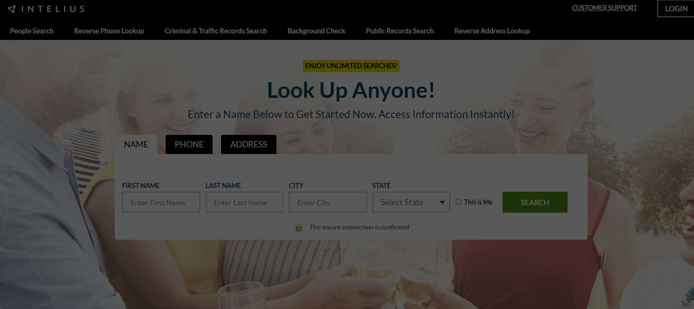The width and height of the screenshot is (694, 309).
Task: Tick the This is Me checkbox
Action: click(458, 202)
